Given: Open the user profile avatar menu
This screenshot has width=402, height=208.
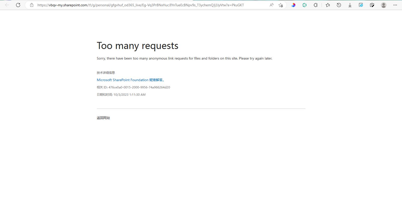Looking at the screenshot, I should pos(383,5).
